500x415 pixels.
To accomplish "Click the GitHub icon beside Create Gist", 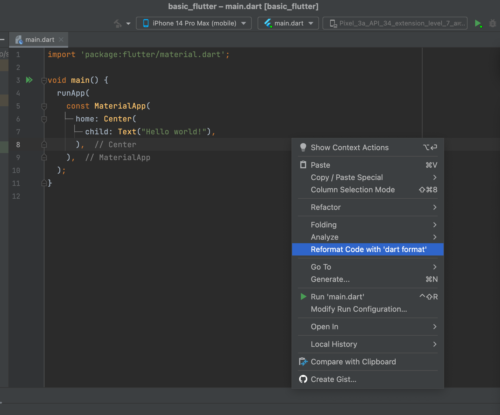I will (x=303, y=379).
